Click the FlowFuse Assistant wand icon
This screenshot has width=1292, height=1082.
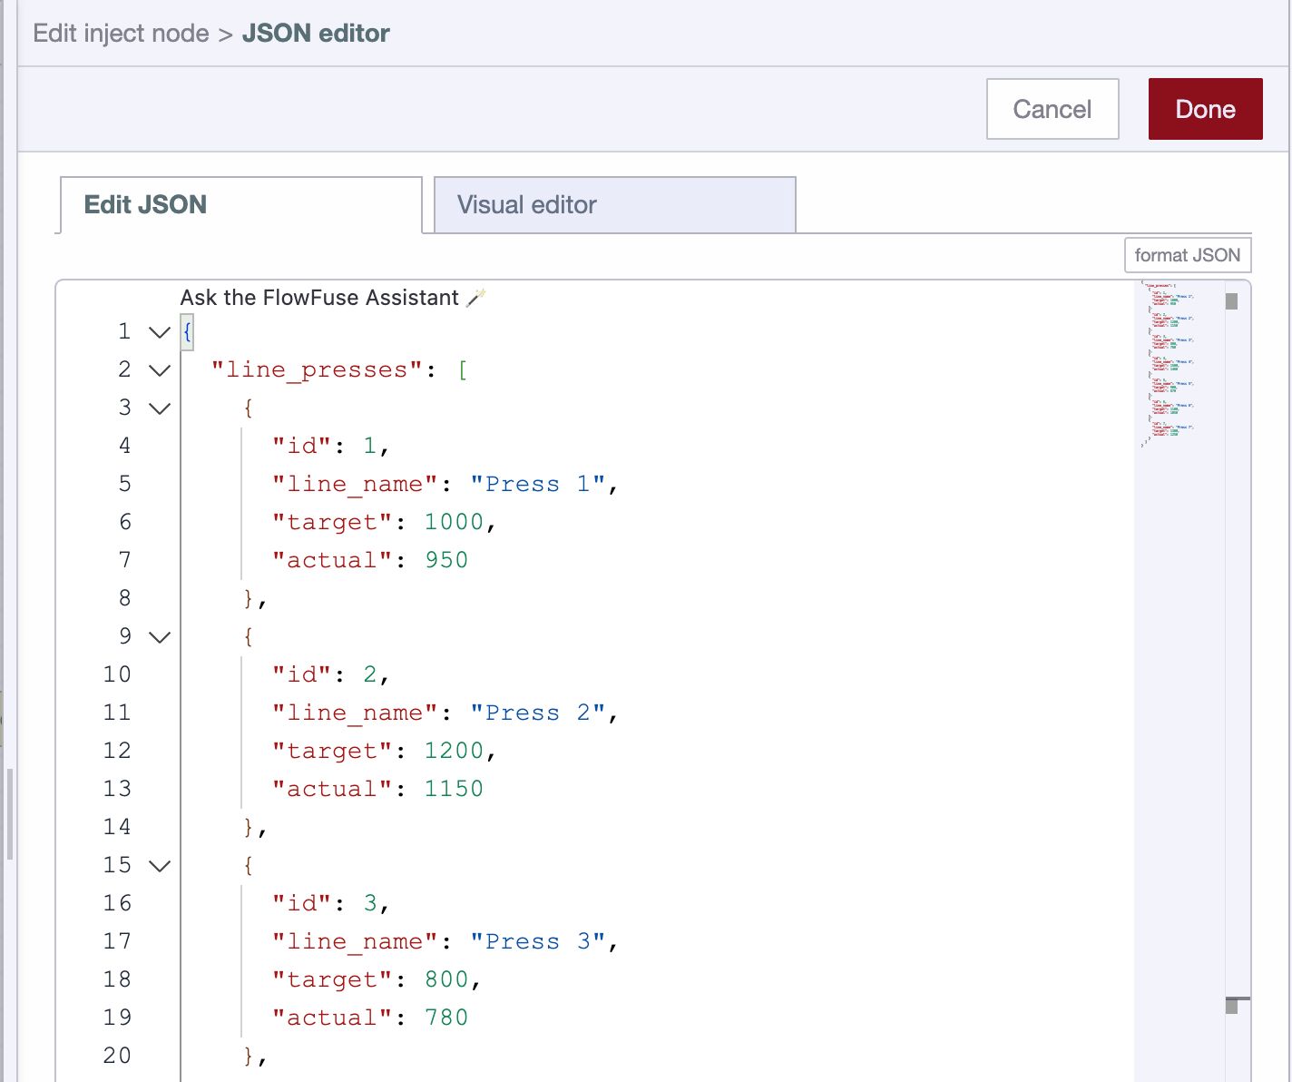[x=478, y=296]
